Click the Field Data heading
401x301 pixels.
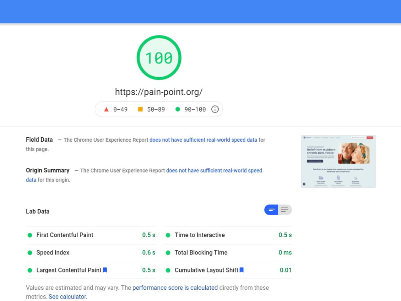tap(39, 140)
